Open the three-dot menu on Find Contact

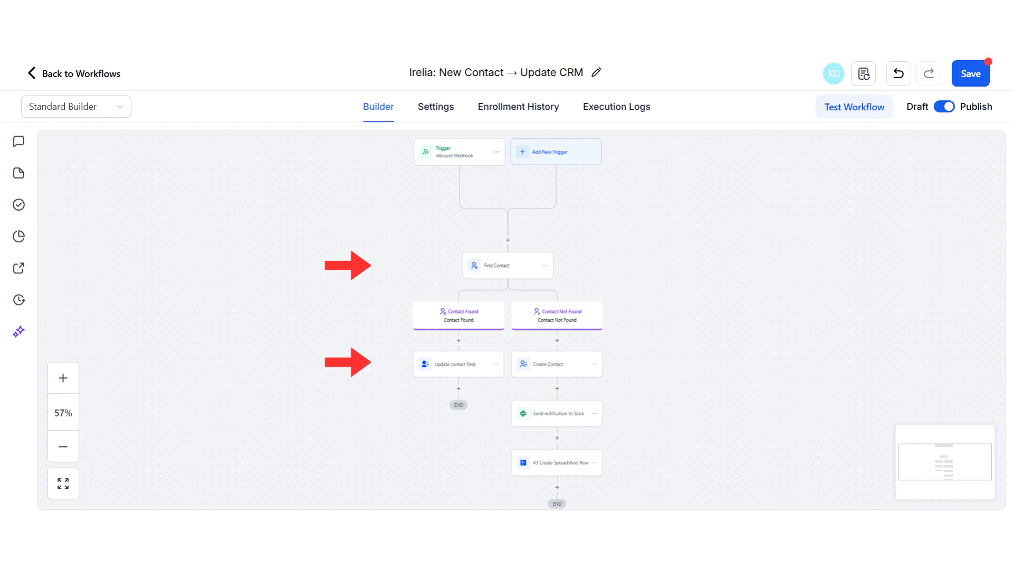coord(546,265)
